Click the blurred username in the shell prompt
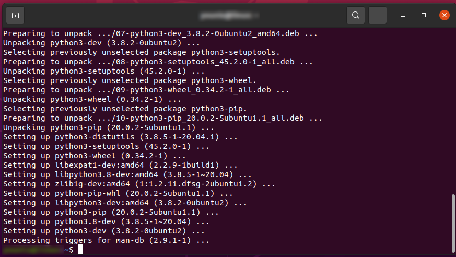The image size is (456, 257). point(33,250)
